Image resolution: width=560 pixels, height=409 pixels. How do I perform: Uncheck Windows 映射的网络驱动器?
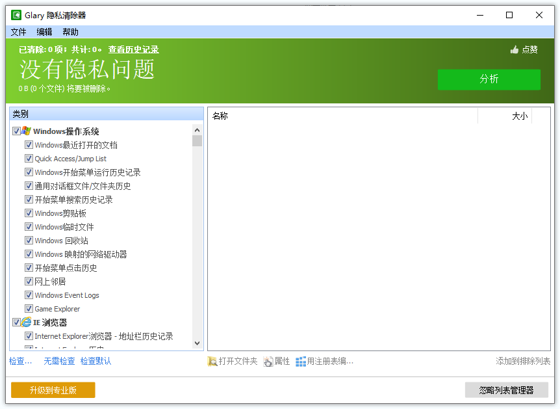pyautogui.click(x=29, y=254)
